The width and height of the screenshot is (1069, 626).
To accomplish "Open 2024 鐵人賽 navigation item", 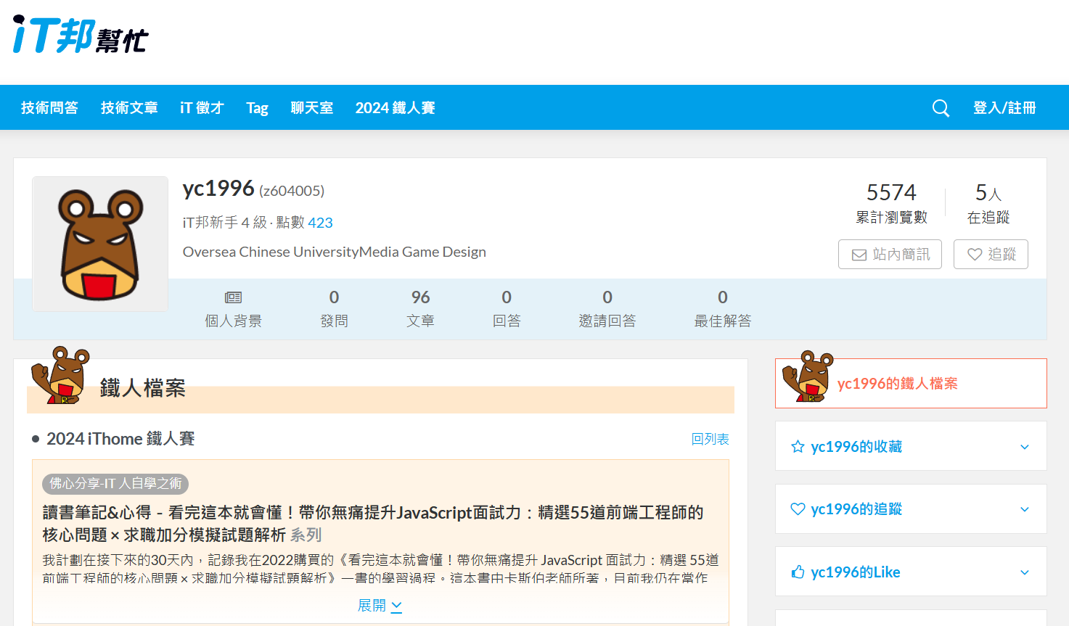I will (395, 108).
